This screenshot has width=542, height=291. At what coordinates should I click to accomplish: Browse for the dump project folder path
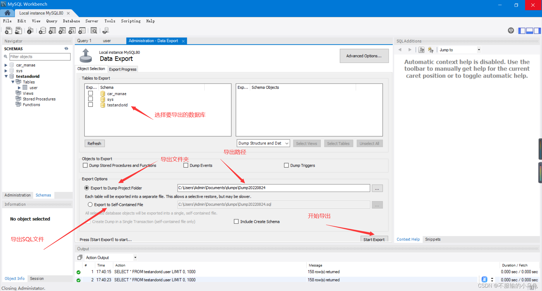pos(377,188)
